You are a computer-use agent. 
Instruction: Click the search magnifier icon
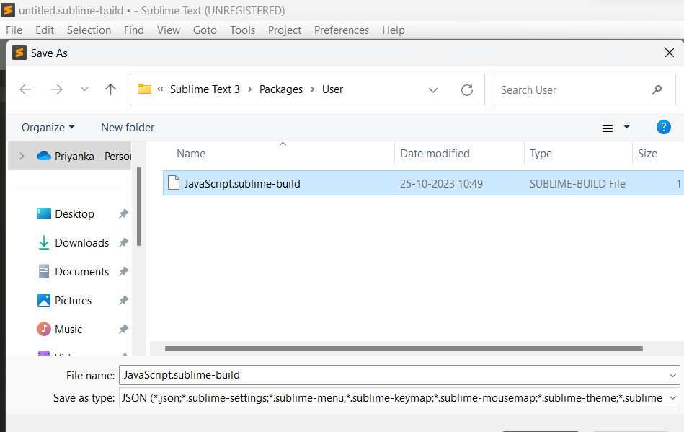[x=657, y=90]
